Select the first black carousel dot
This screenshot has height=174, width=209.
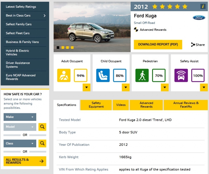(58, 48)
